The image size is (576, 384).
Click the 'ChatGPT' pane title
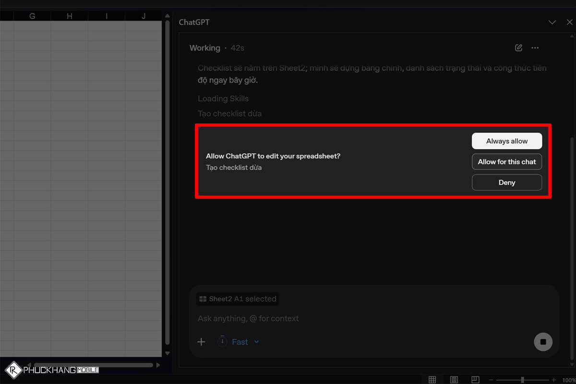[x=194, y=22]
